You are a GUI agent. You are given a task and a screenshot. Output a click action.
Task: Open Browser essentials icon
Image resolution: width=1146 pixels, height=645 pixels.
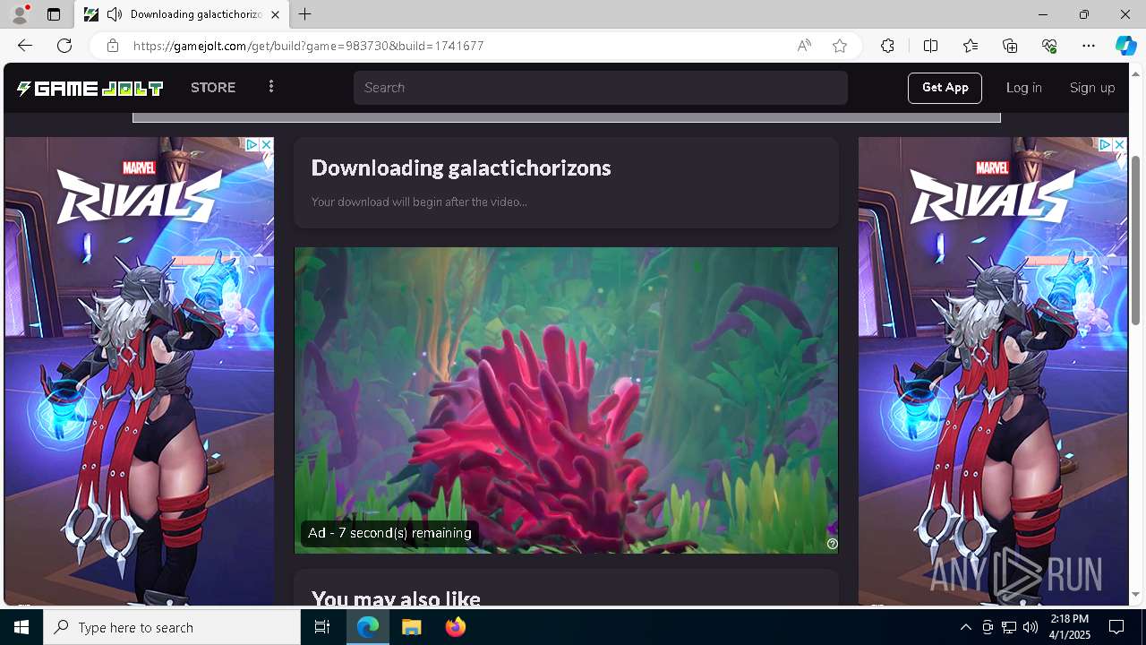coord(1049,46)
